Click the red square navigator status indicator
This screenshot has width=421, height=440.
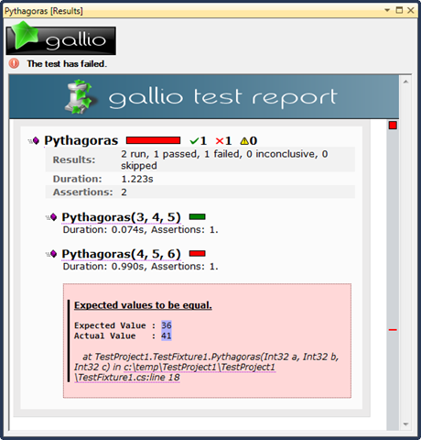393,126
